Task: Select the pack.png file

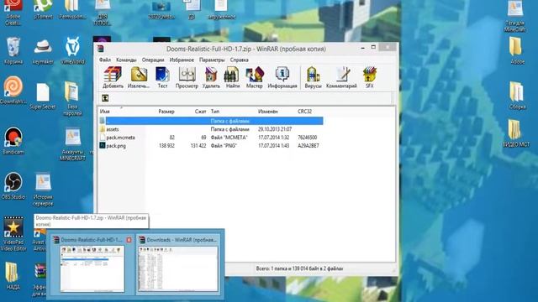Action: pos(211,145)
